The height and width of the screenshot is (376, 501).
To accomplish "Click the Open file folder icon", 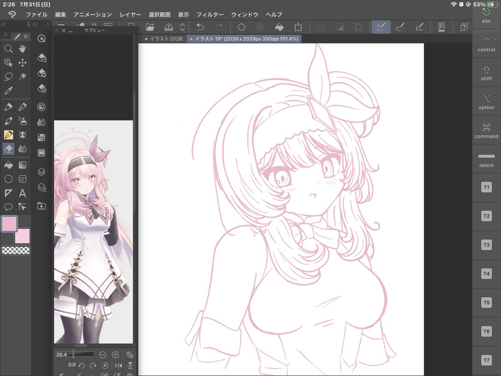I will coord(150,27).
